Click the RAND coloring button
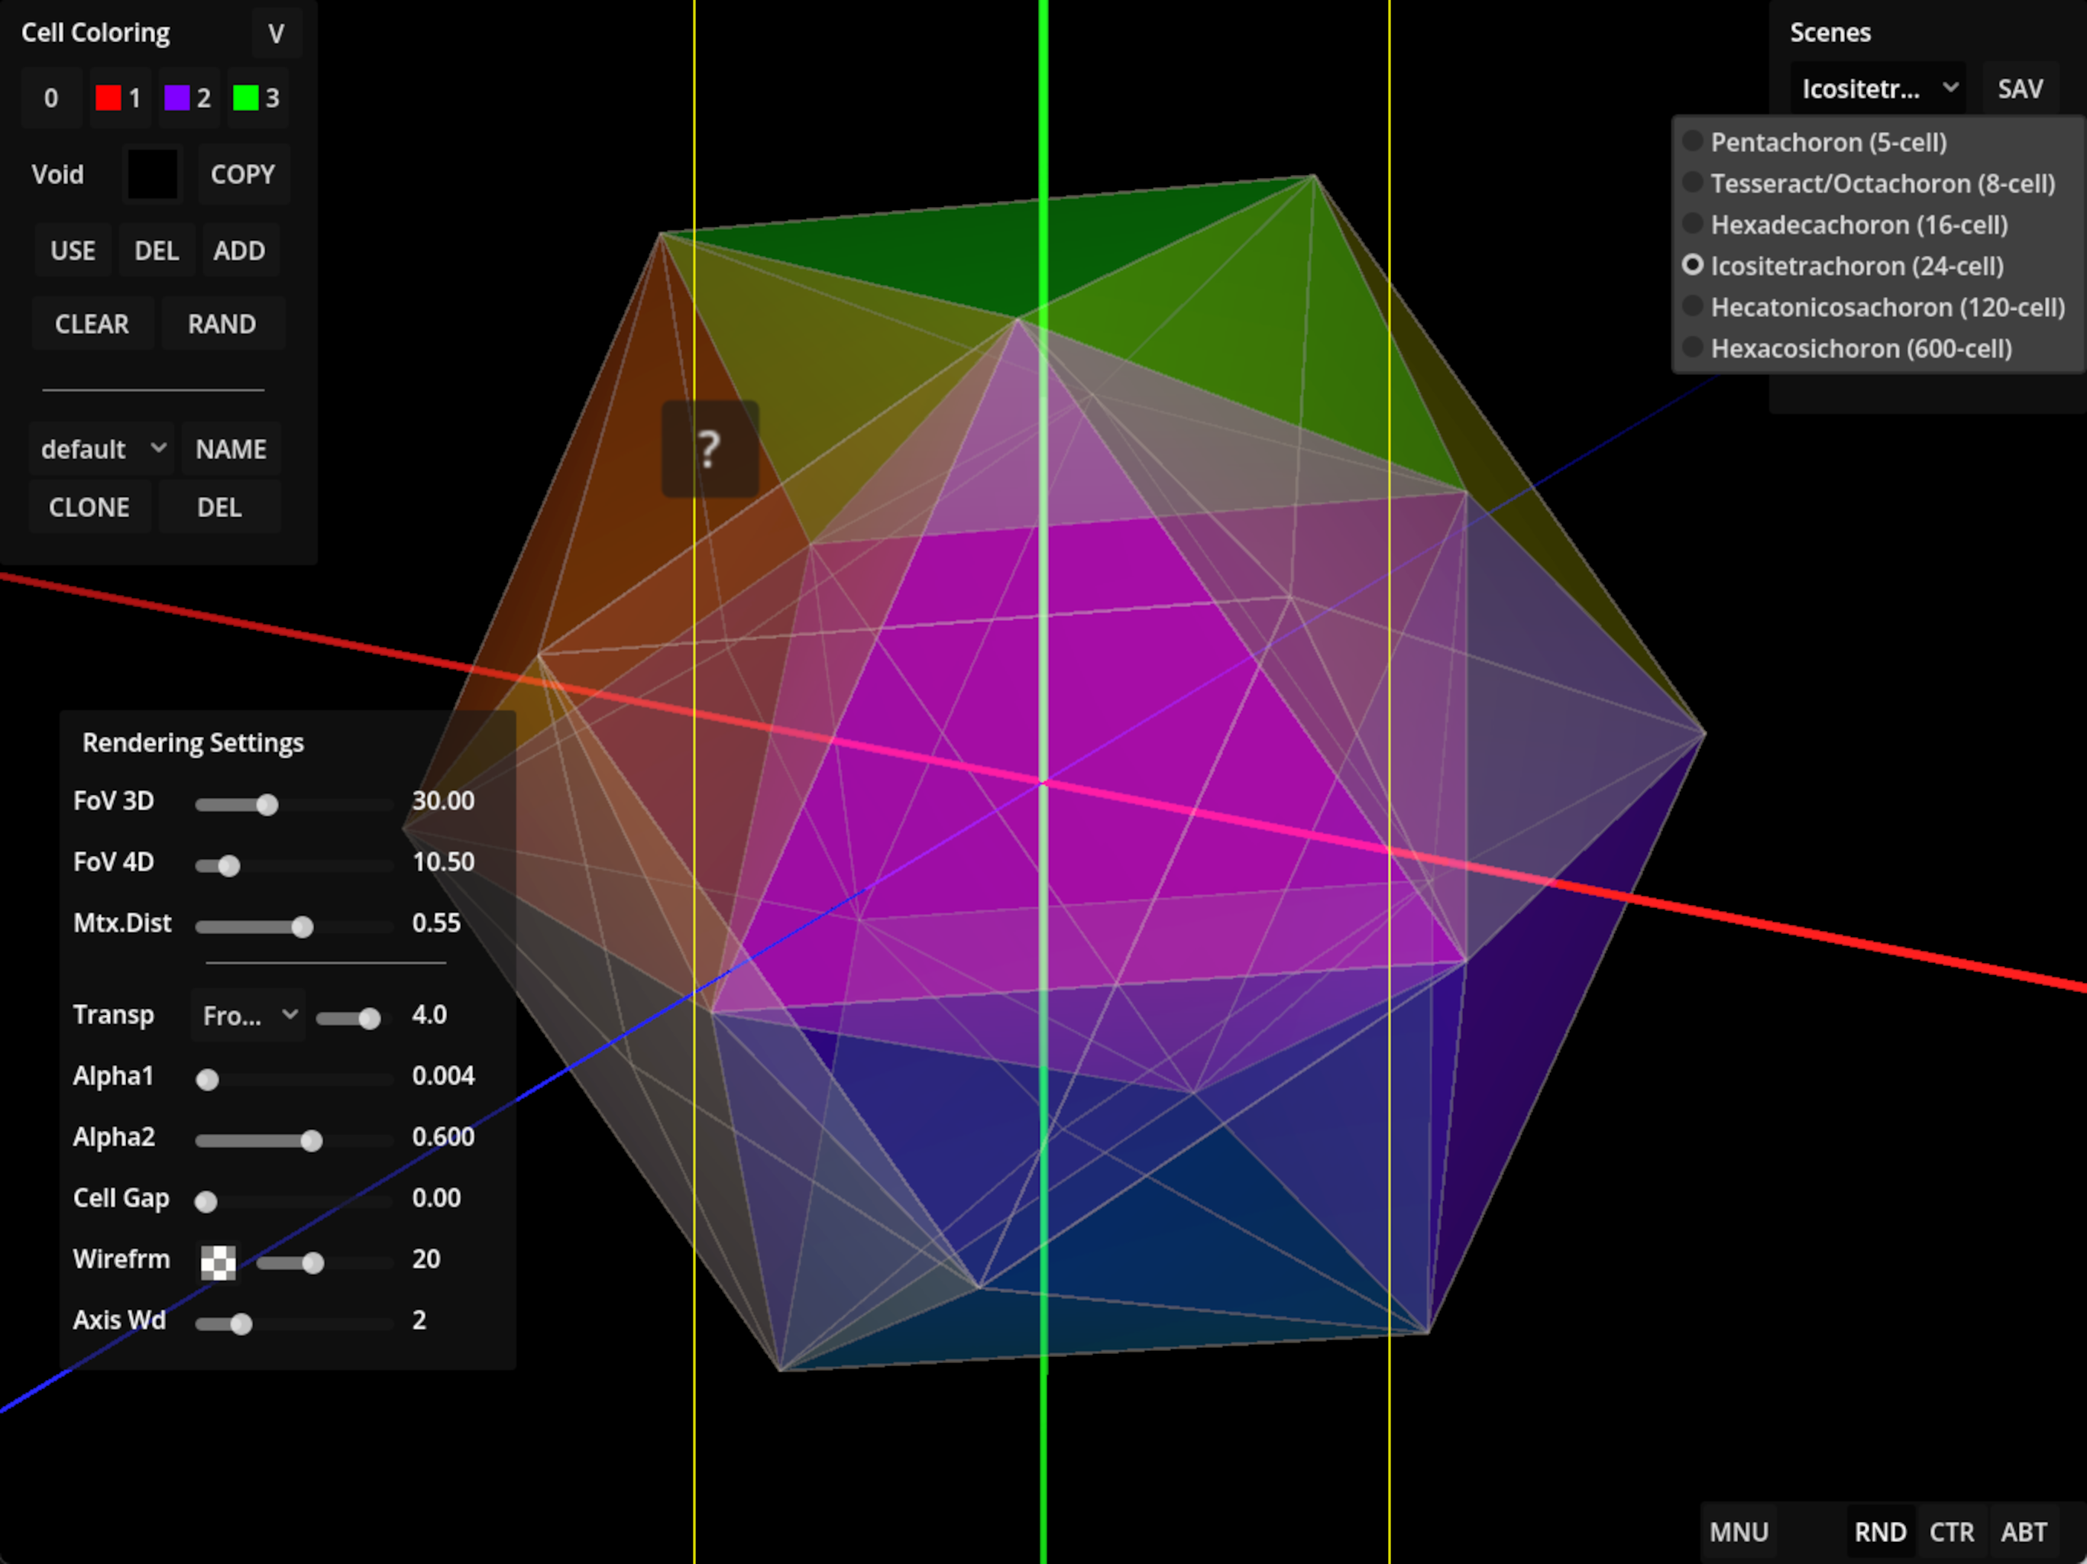Viewport: 2087px width, 1564px height. [222, 325]
